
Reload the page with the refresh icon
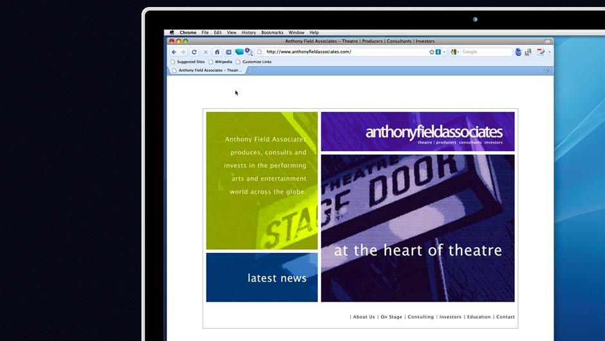194,52
